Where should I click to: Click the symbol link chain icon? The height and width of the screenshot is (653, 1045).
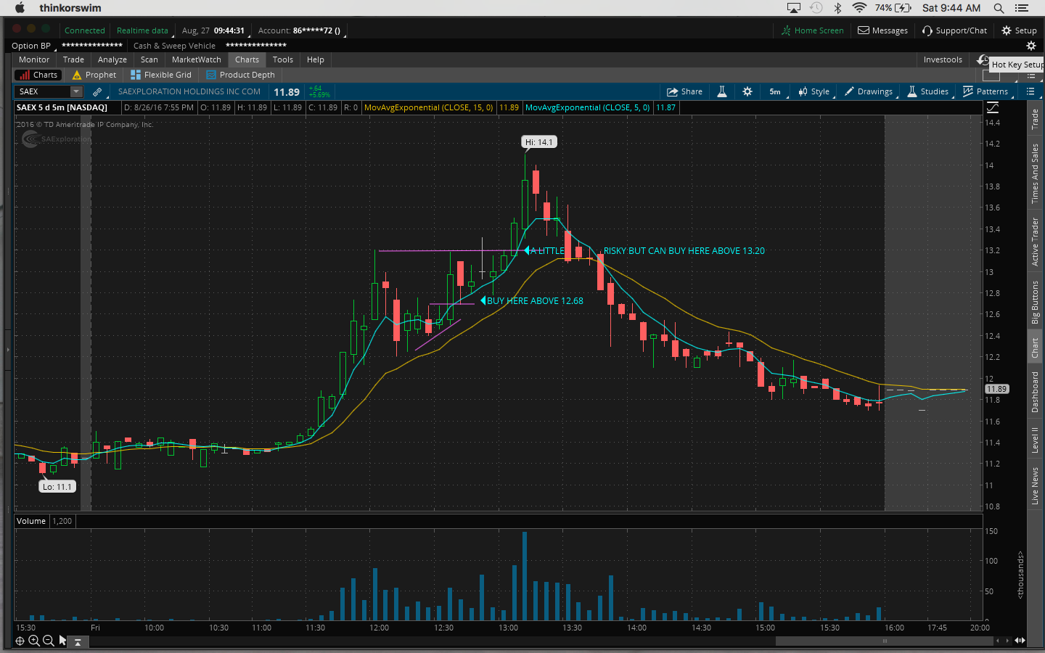(x=97, y=91)
